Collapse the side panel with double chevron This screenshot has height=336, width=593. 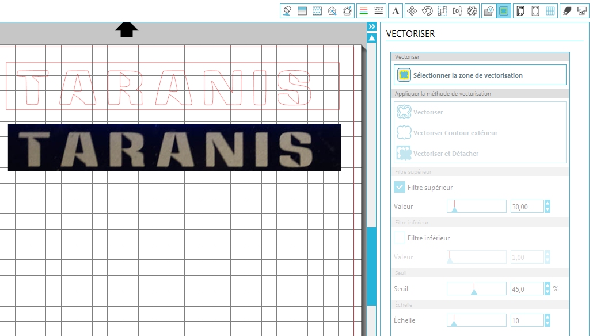pos(372,26)
